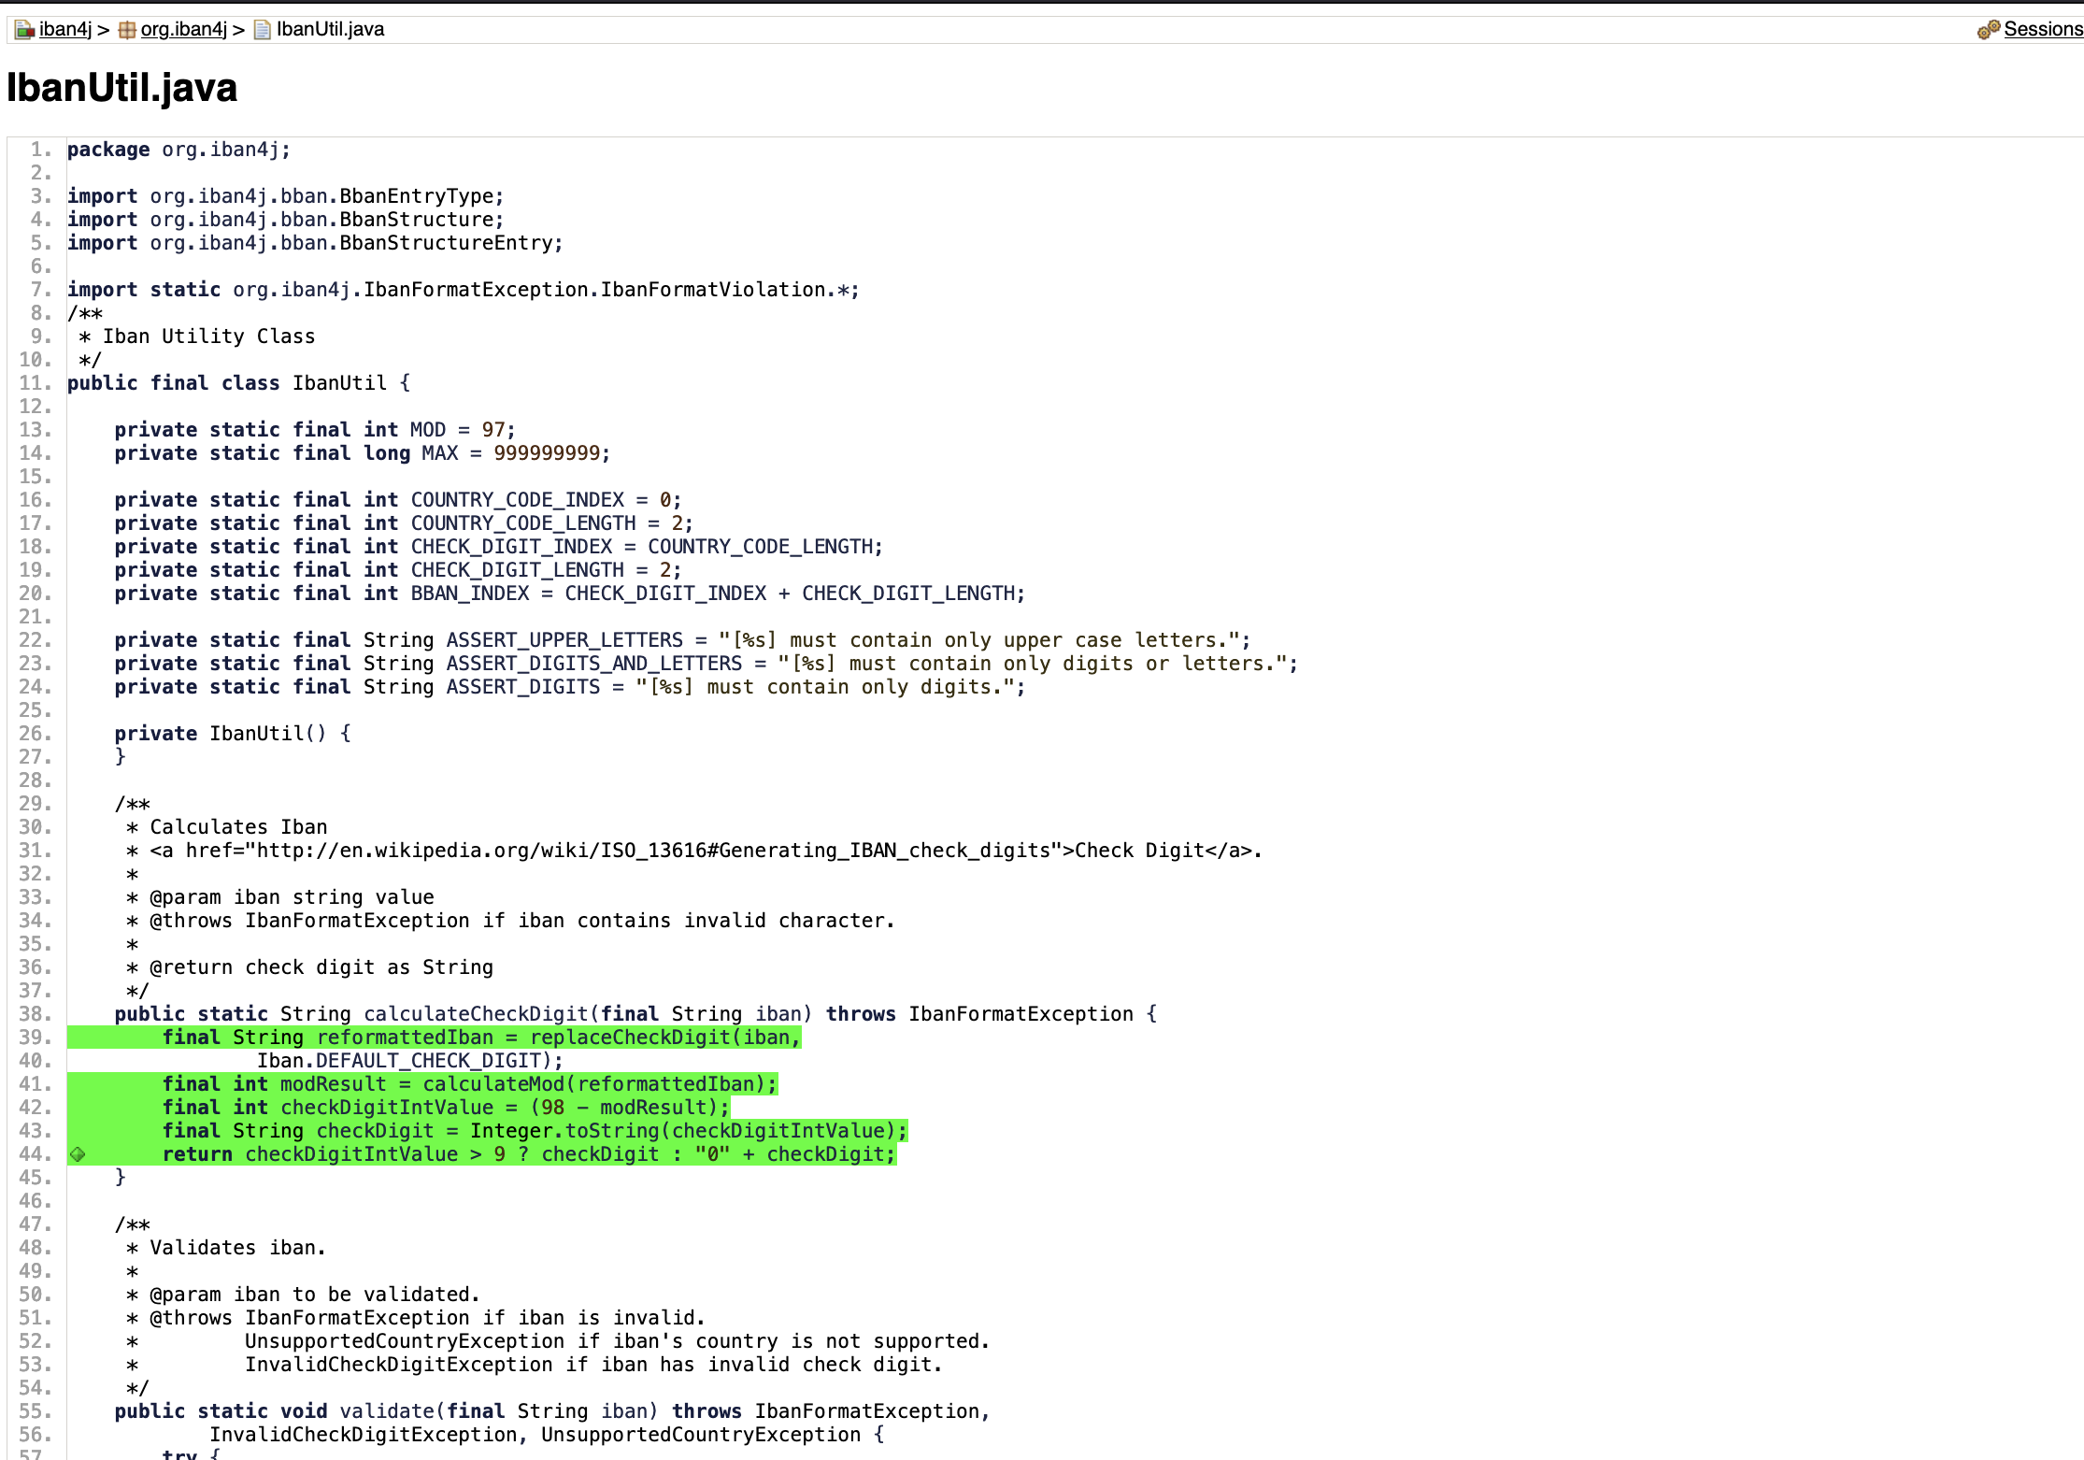Image resolution: width=2084 pixels, height=1460 pixels.
Task: Click the coverage report icon beside iban4j
Action: (23, 29)
